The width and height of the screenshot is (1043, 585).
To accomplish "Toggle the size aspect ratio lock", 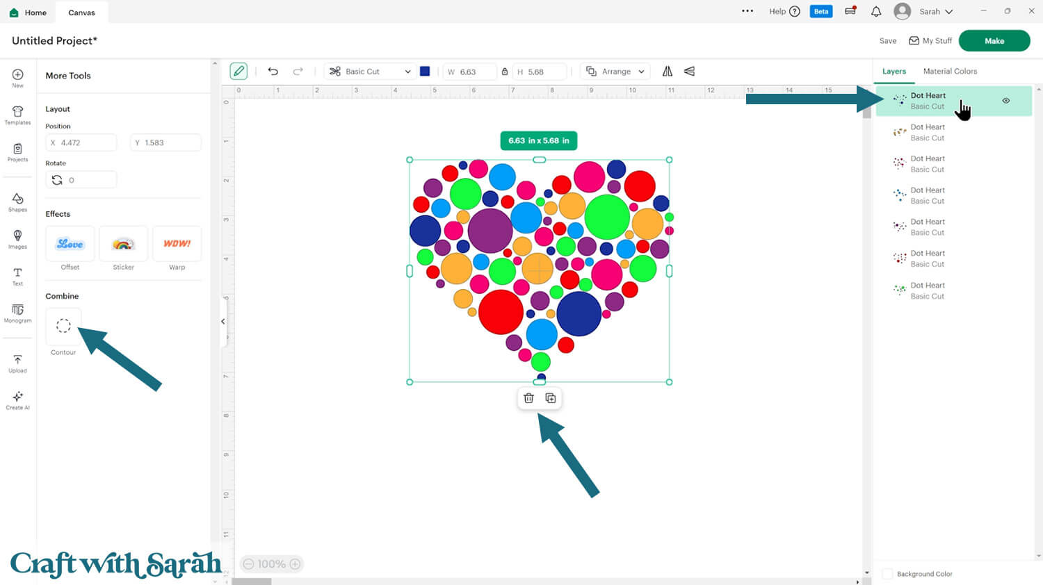I will tap(505, 72).
